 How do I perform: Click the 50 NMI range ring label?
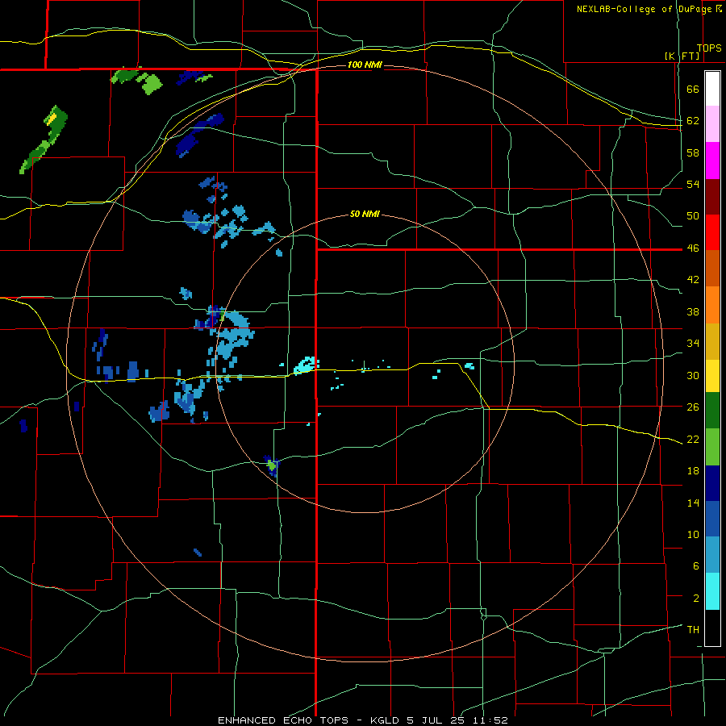click(365, 214)
